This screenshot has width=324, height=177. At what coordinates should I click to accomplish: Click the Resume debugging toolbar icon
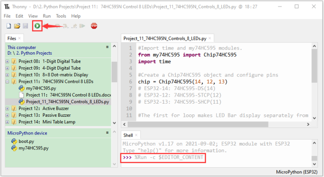click(x=82, y=26)
